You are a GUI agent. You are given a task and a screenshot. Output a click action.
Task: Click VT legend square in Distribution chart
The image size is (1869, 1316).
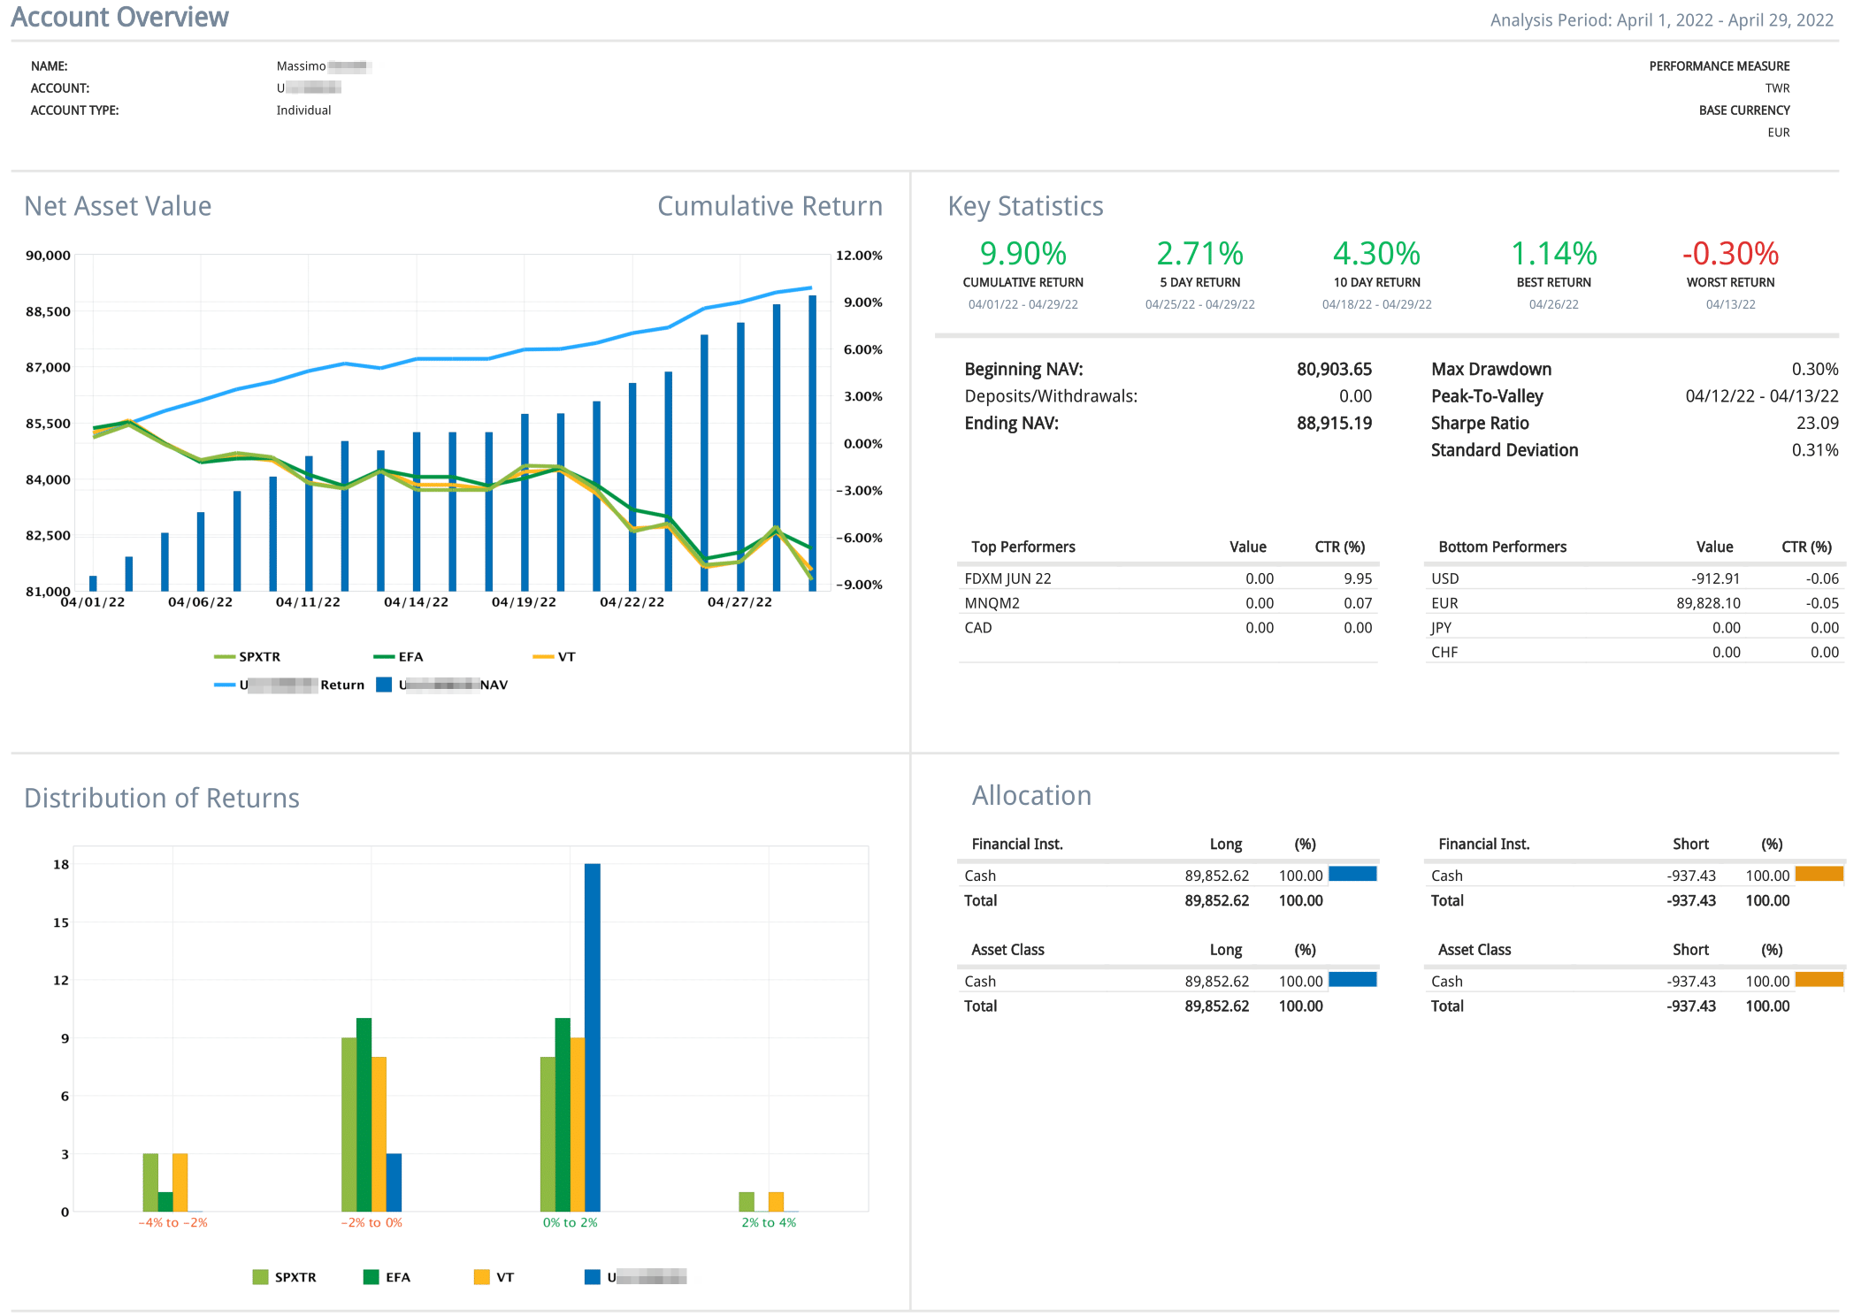click(481, 1277)
